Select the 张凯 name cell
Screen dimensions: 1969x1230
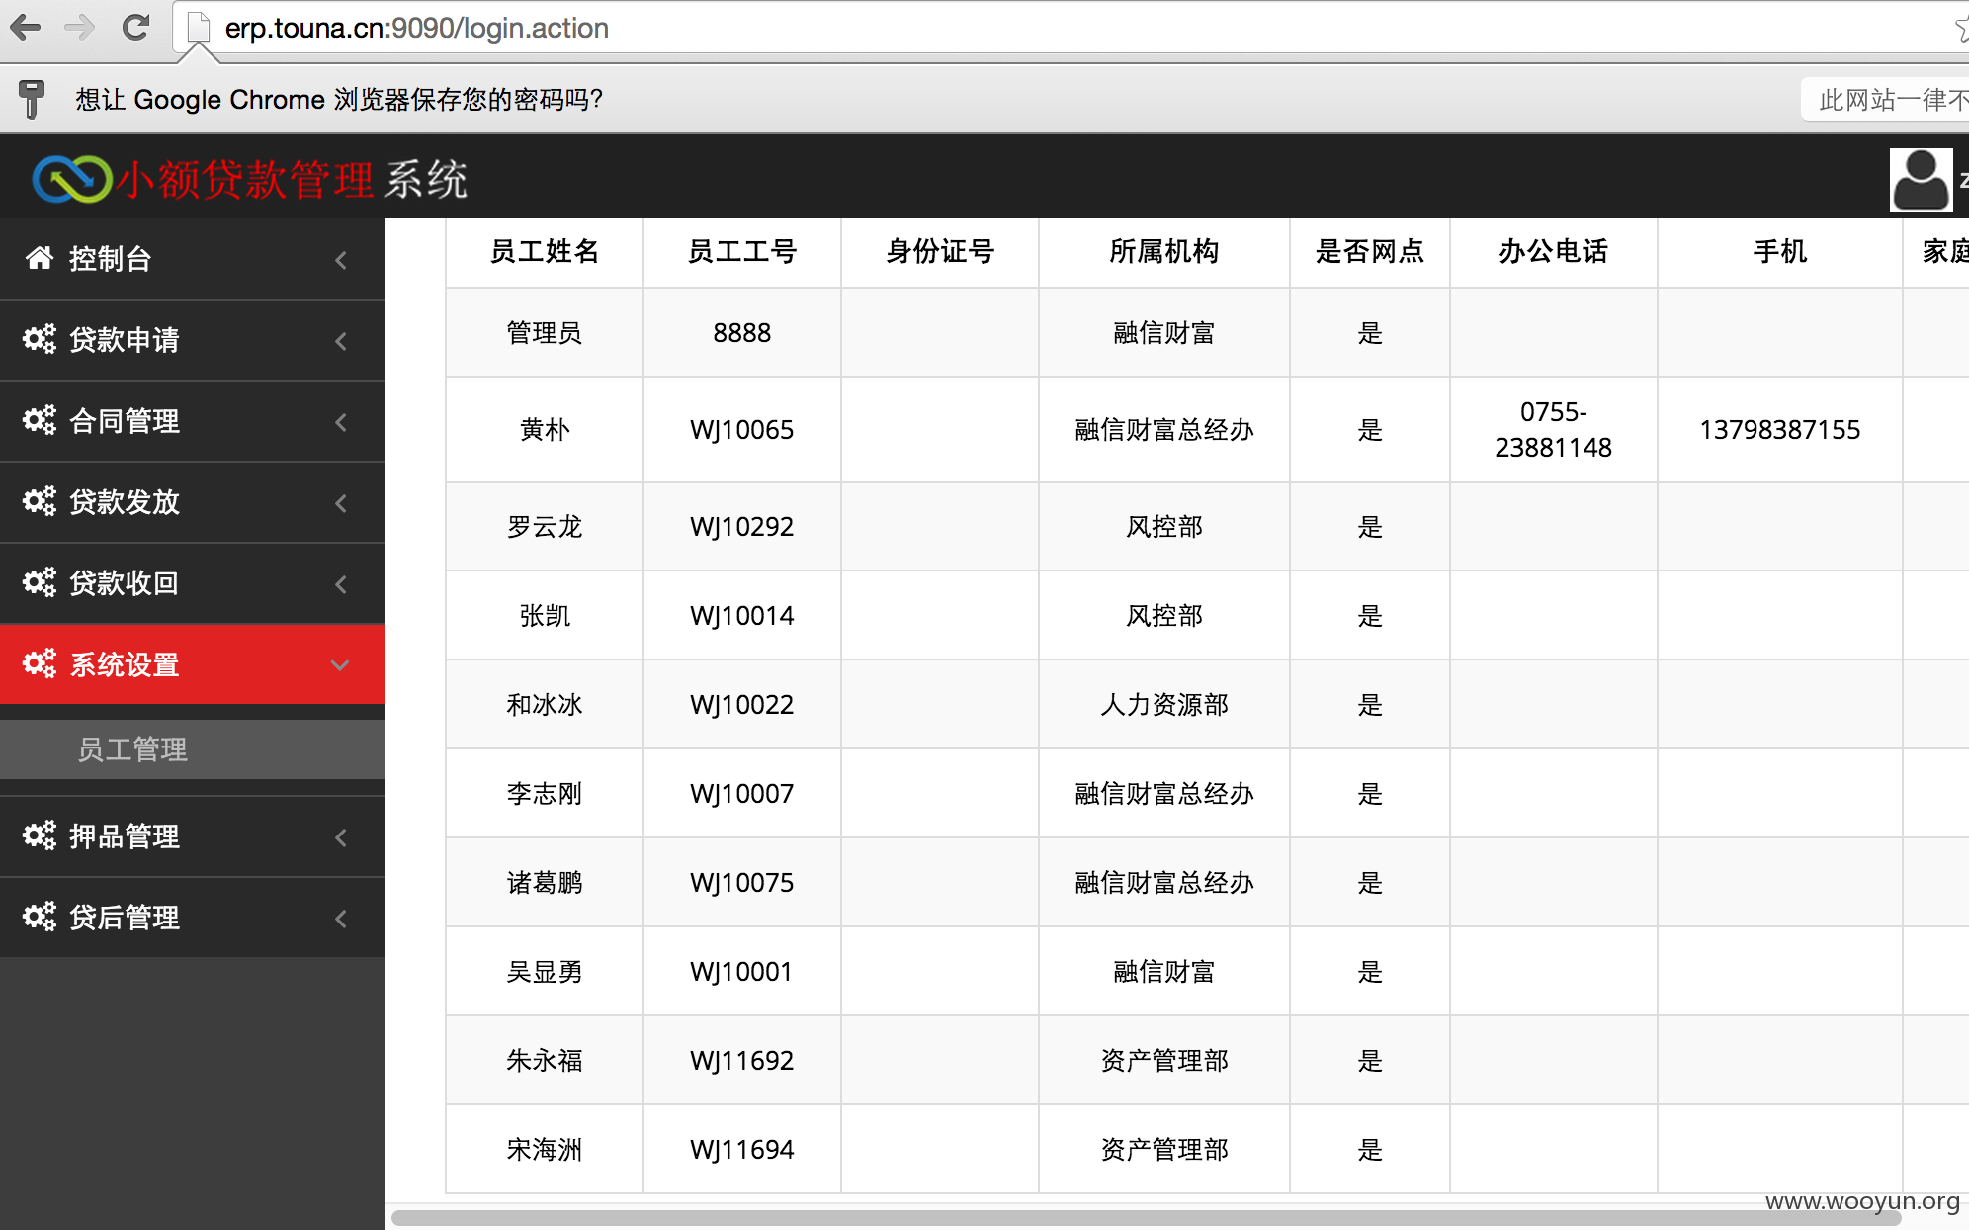point(545,616)
